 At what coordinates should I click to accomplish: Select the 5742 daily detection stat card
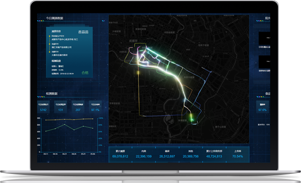pos(44,108)
